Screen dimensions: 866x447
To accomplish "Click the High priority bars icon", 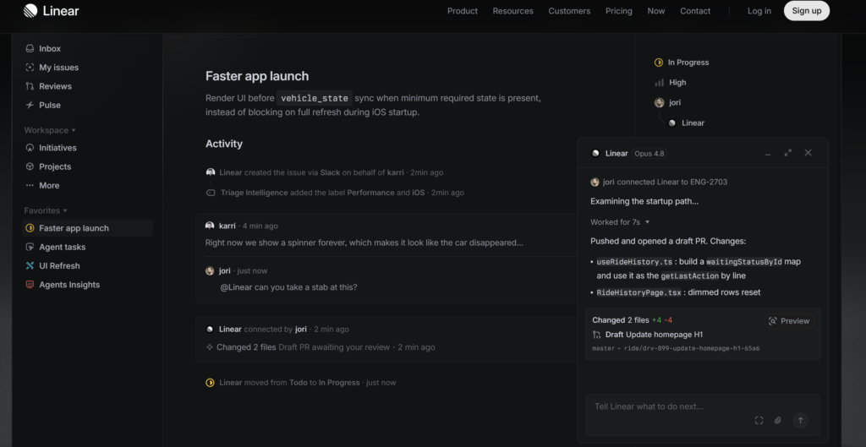I will click(x=659, y=83).
